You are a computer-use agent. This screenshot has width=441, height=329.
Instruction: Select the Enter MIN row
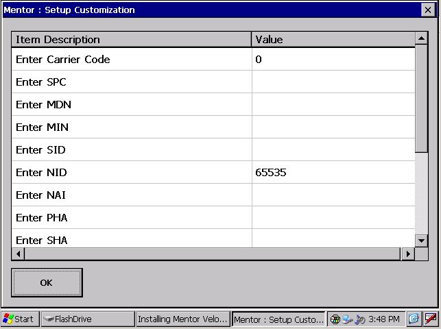pyautogui.click(x=213, y=127)
